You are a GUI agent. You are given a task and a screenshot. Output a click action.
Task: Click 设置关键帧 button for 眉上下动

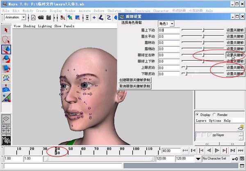click(x=235, y=30)
